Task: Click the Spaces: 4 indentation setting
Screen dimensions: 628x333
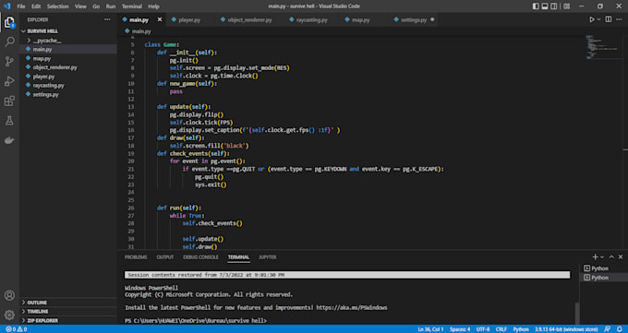Action: (x=460, y=329)
